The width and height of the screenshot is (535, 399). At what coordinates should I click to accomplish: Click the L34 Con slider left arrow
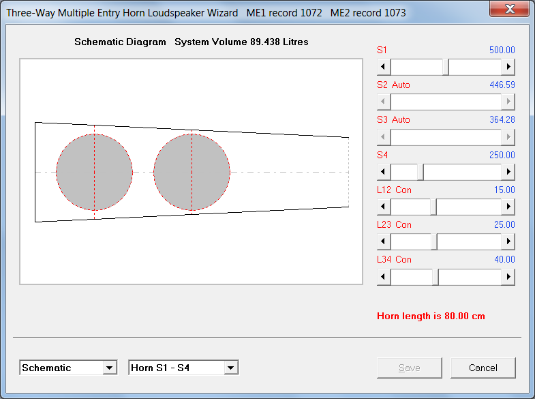pyautogui.click(x=384, y=276)
